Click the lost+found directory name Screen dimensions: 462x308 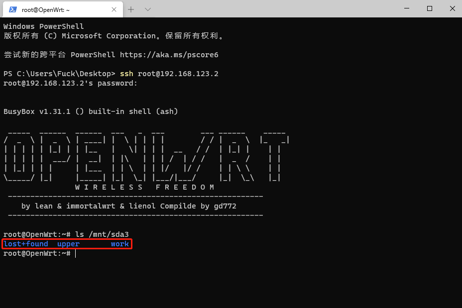click(x=26, y=244)
